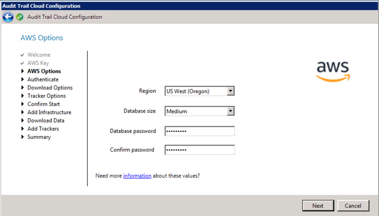
Task: Click the Audit Trail Cloud Configuration title bar
Action: [189, 6]
